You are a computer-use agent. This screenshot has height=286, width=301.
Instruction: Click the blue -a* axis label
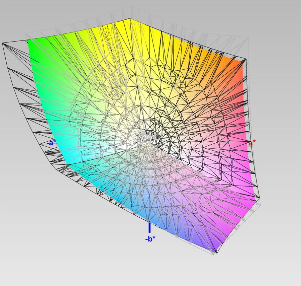point(51,143)
